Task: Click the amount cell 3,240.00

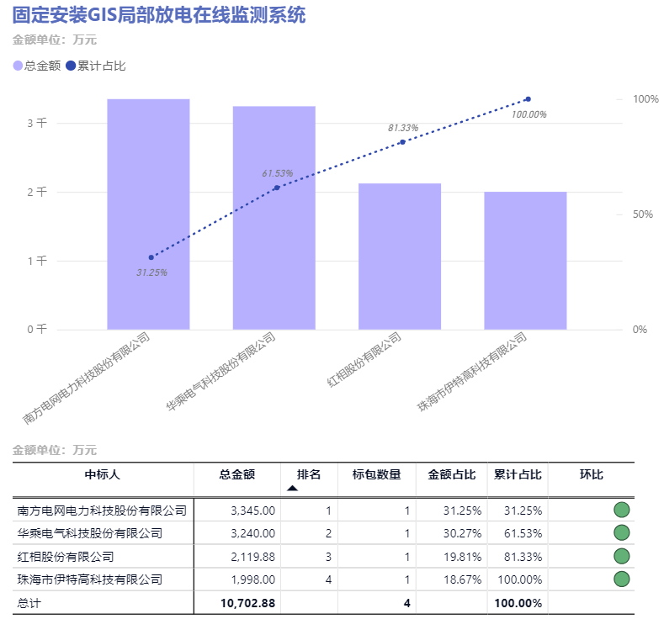Action: [x=252, y=533]
